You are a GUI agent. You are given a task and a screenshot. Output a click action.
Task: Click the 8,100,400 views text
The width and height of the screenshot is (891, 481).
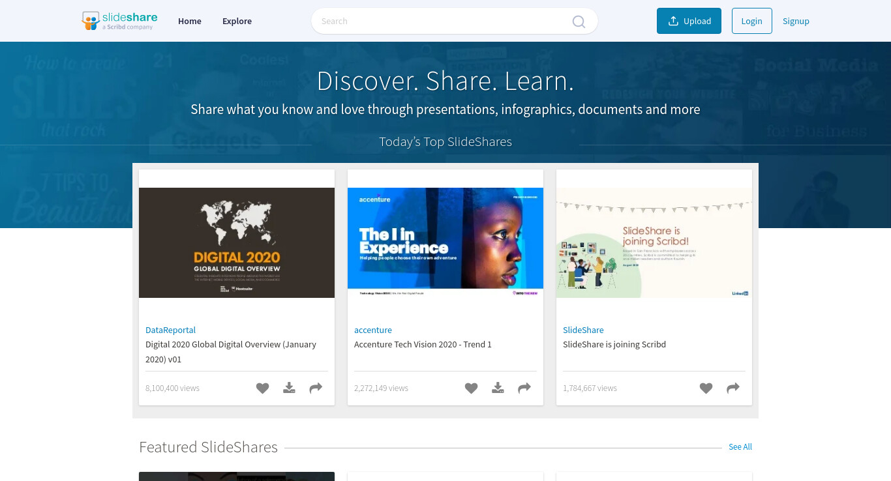[x=172, y=388]
